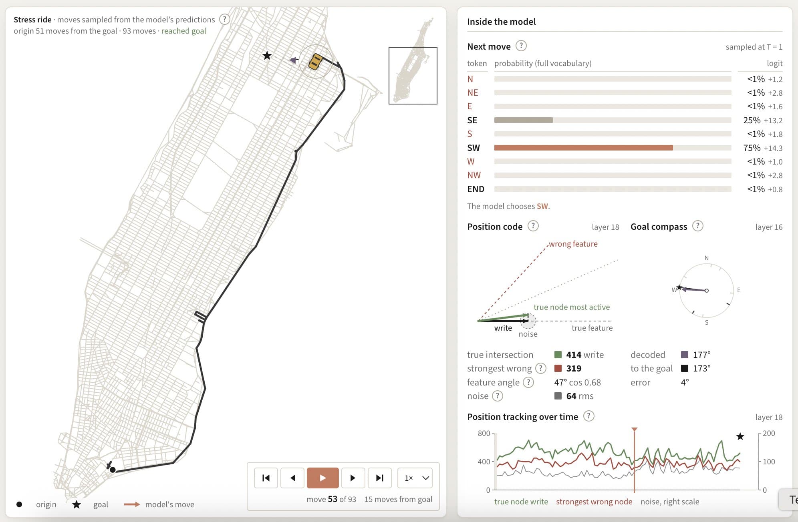Select the NW token label

(474, 175)
